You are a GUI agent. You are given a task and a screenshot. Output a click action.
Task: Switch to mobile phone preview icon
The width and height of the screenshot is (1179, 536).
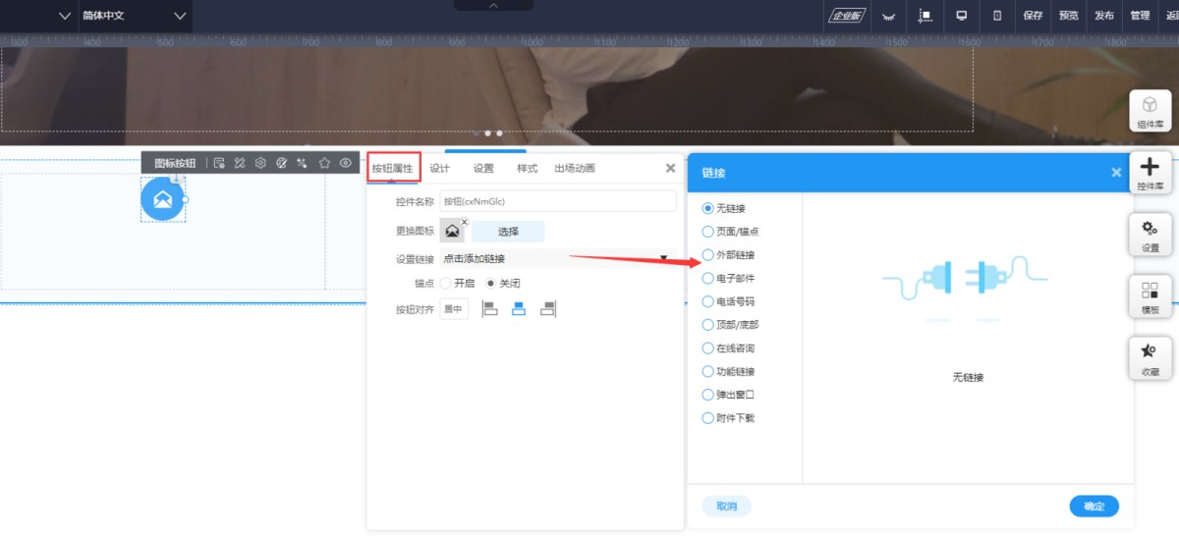pos(997,16)
